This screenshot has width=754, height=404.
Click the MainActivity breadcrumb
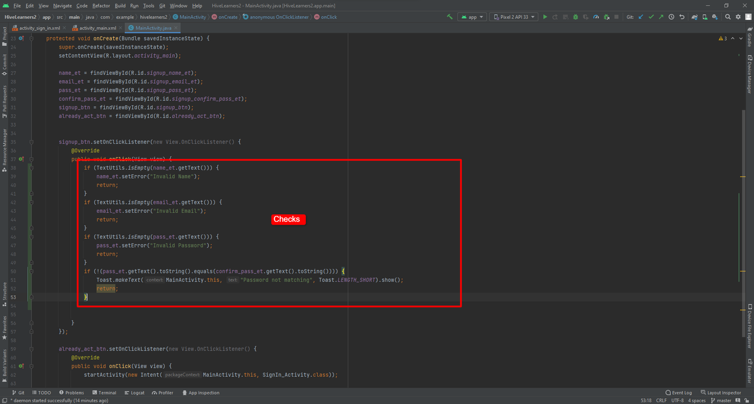click(189, 17)
